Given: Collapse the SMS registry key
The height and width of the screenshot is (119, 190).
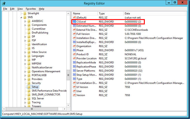Looking at the screenshot, I should point(21,17).
